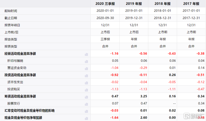Click capital expenditure value -0.12

tap(201, 82)
